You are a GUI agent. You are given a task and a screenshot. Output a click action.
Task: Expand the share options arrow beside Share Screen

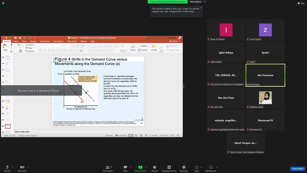point(146,167)
